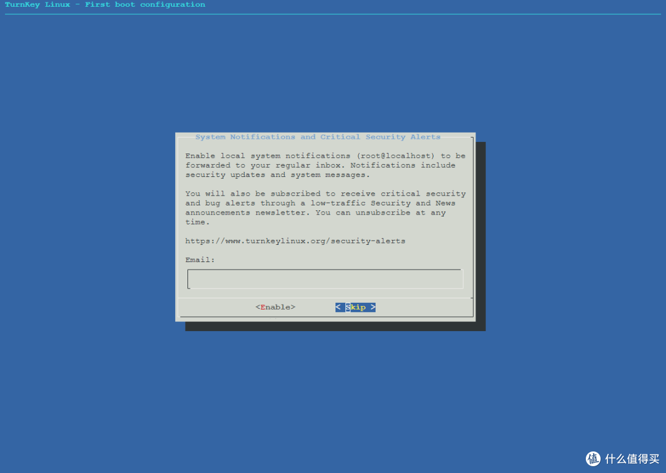
Task: Click the Email input field
Action: point(325,278)
